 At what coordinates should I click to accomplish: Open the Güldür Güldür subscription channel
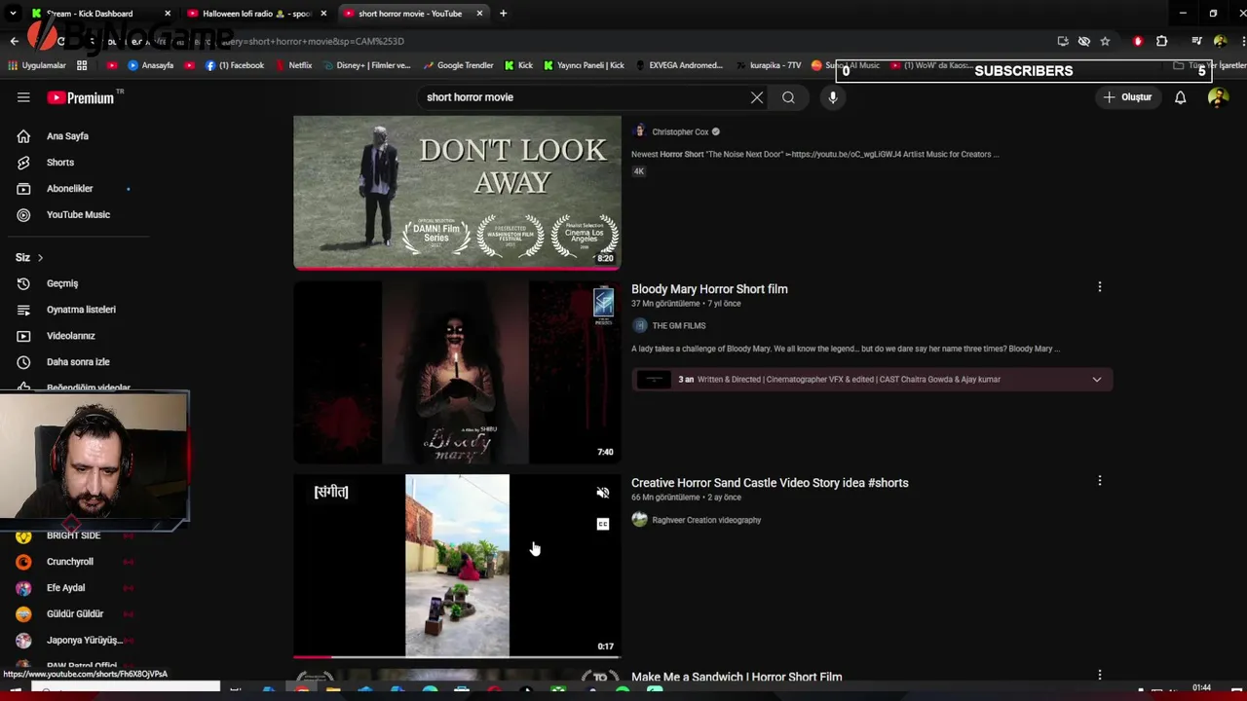tap(74, 614)
